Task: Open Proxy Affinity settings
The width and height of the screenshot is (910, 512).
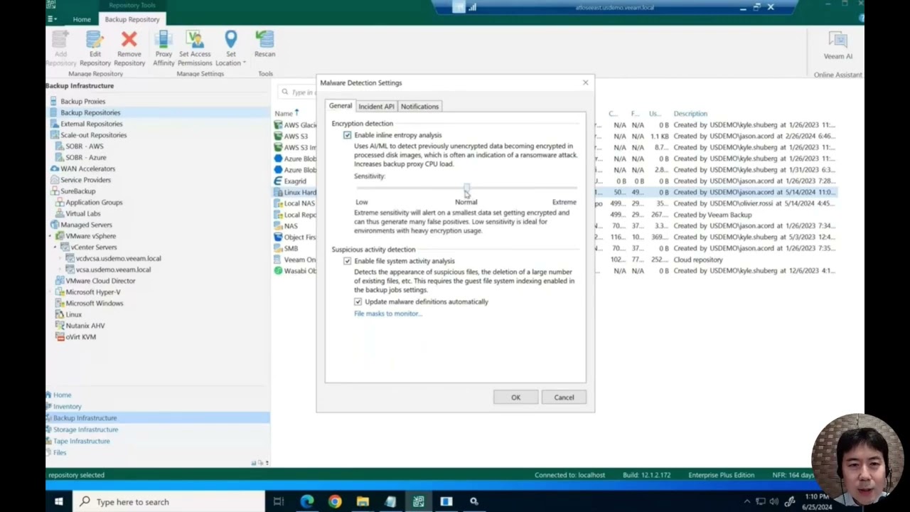Action: coord(164,48)
